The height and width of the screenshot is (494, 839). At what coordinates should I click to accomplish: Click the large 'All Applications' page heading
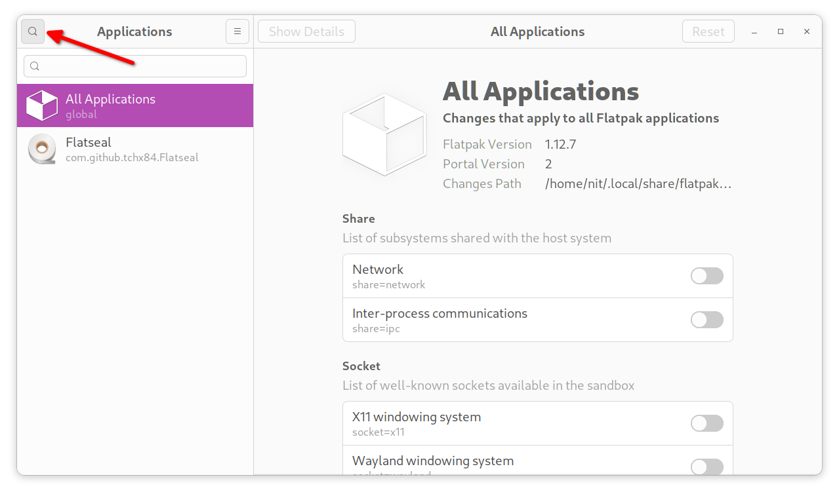coord(541,91)
